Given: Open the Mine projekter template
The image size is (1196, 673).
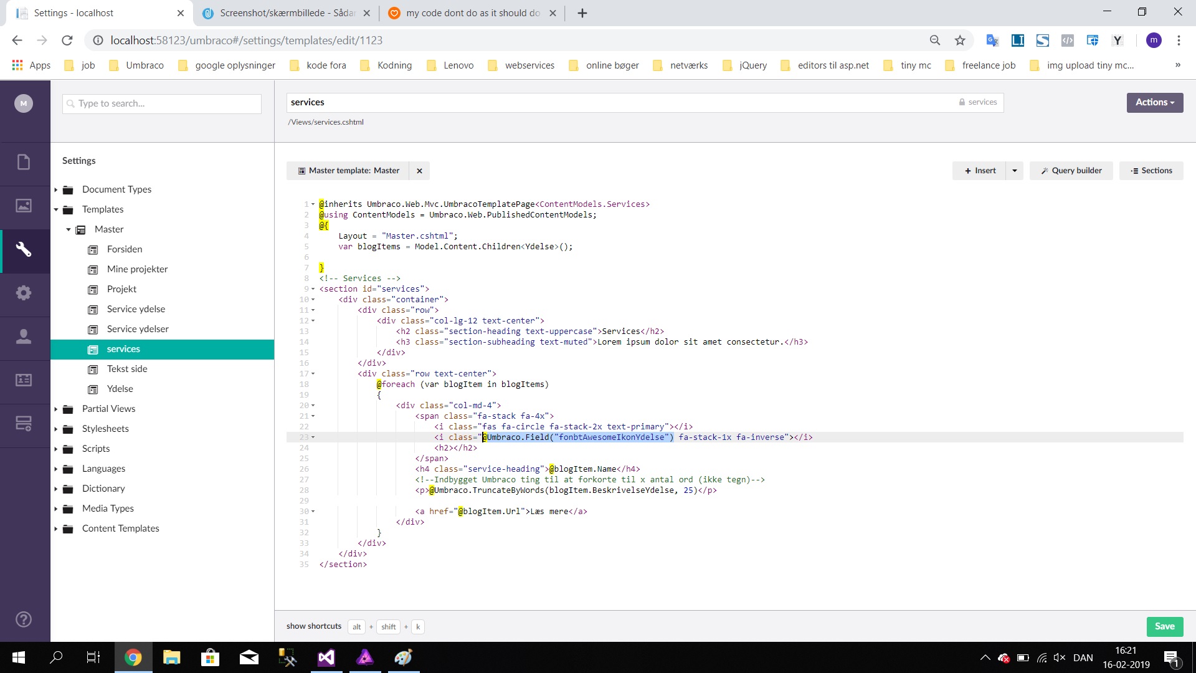Looking at the screenshot, I should pos(137,269).
